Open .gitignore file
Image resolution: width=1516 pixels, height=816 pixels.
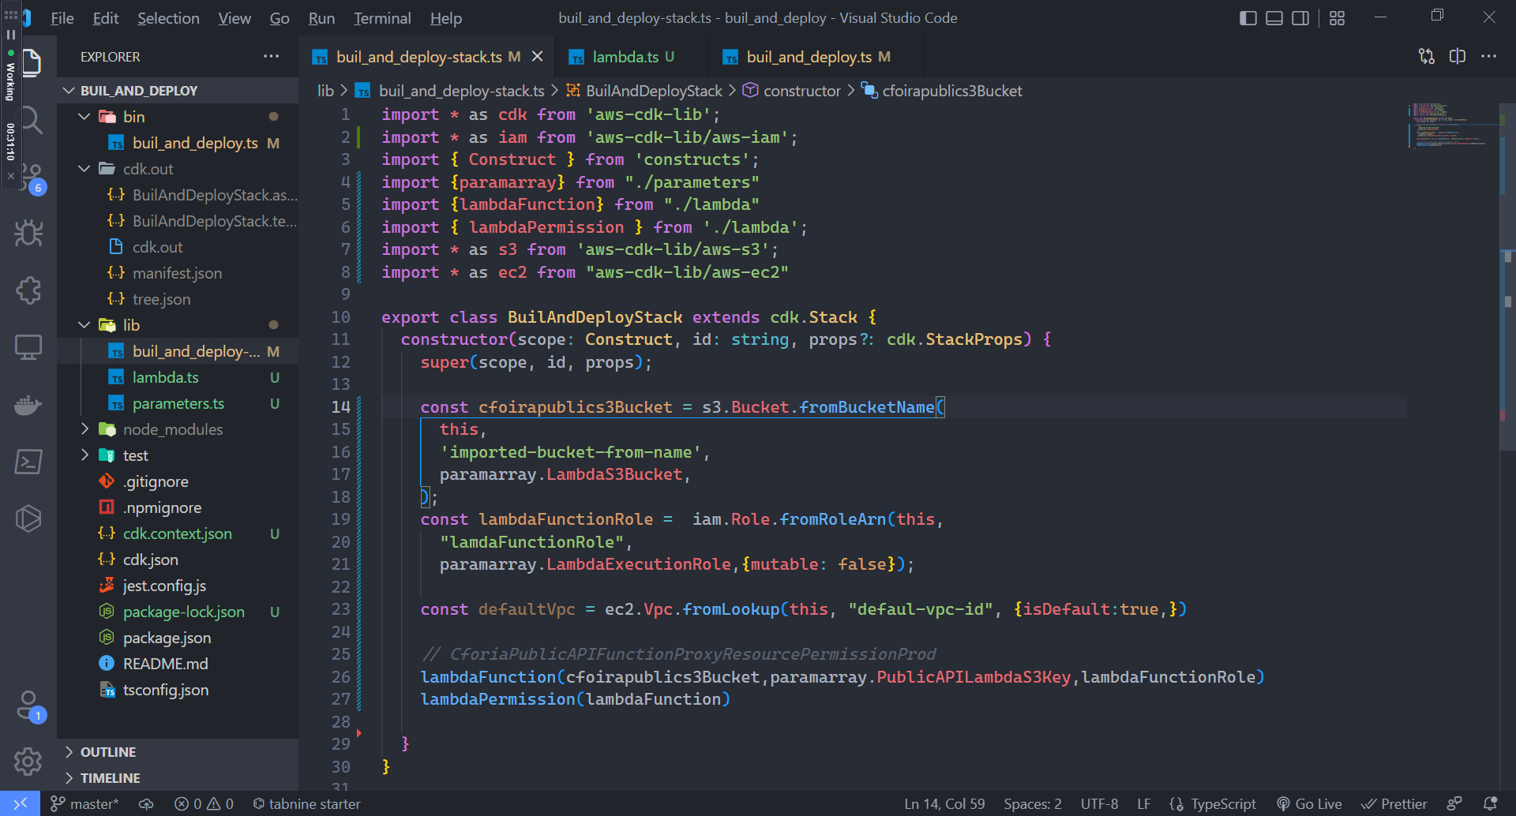[x=178, y=481]
